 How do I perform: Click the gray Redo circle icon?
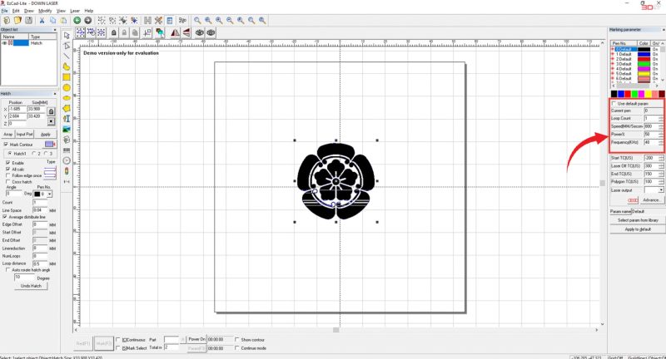pos(88,20)
